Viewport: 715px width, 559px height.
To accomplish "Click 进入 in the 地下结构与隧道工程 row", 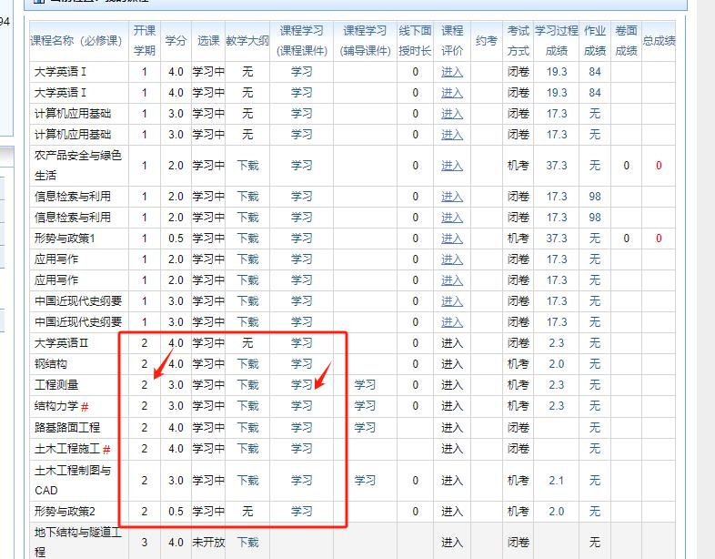I will point(452,543).
